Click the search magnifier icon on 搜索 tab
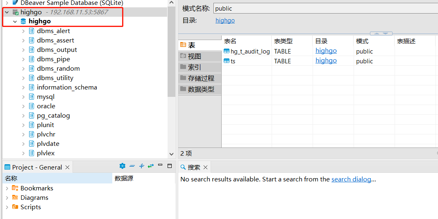The height and width of the screenshot is (219, 438). click(183, 167)
